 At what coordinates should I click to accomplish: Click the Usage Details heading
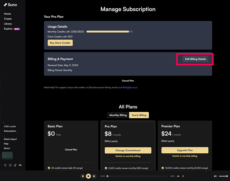(x=57, y=26)
